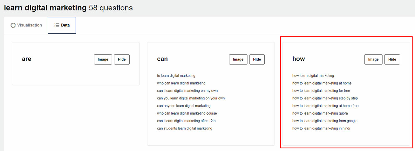Image resolution: width=415 pixels, height=151 pixels.
Task: Click Image button in 'how' card
Action: (x=373, y=60)
